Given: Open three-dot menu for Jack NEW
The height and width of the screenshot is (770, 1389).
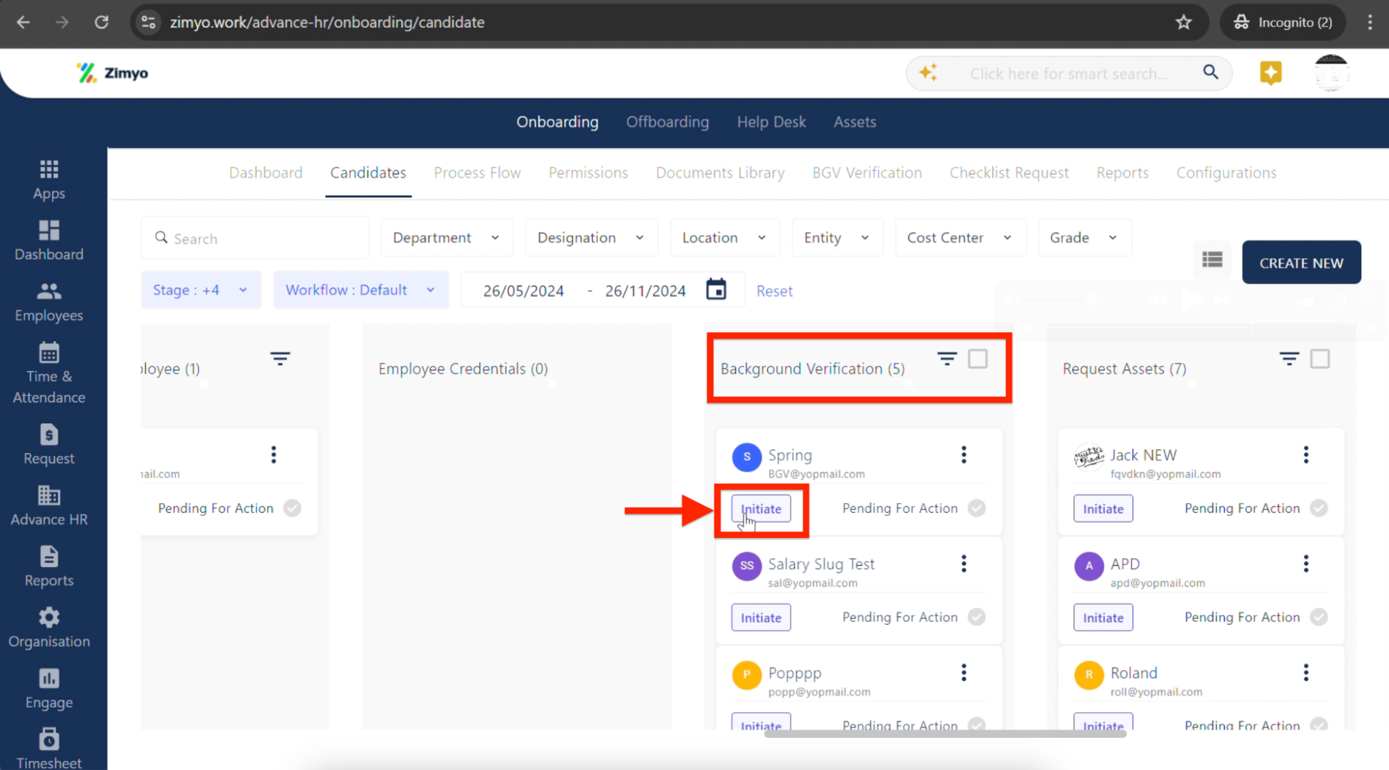Looking at the screenshot, I should point(1306,455).
